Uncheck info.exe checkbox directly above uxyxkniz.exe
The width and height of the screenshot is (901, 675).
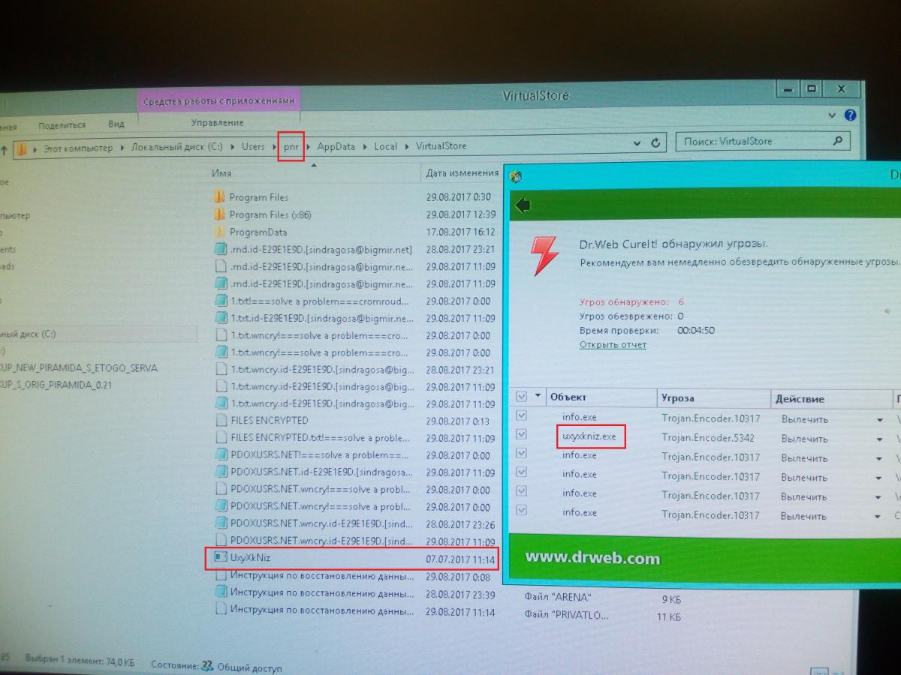click(x=521, y=415)
